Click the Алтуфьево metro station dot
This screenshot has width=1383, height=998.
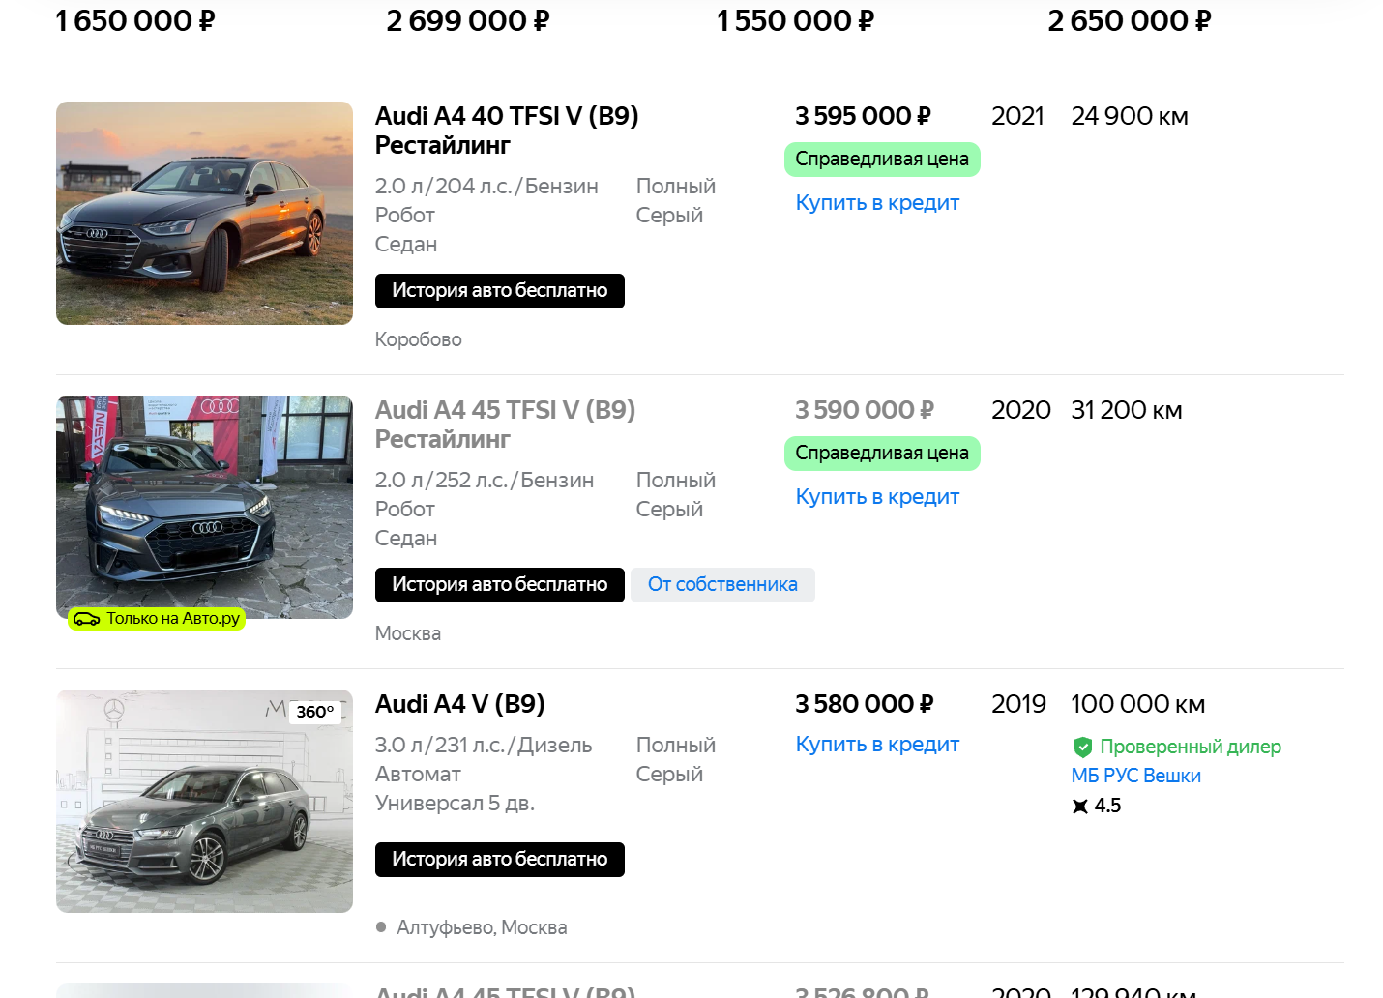(381, 927)
